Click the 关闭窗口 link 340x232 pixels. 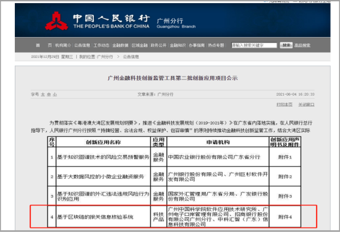point(306,104)
